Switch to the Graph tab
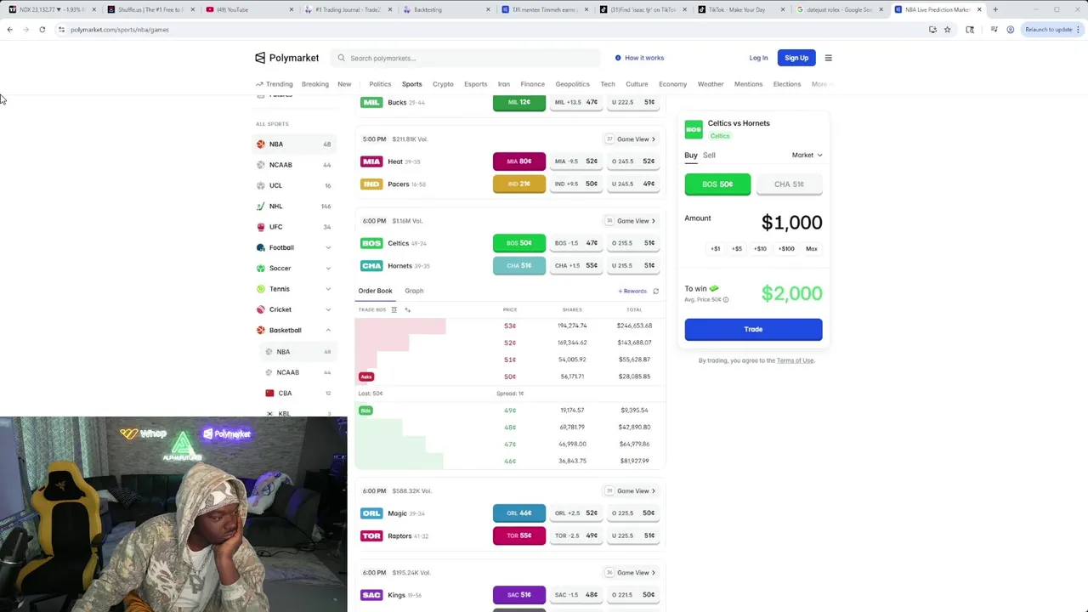 tap(414, 291)
